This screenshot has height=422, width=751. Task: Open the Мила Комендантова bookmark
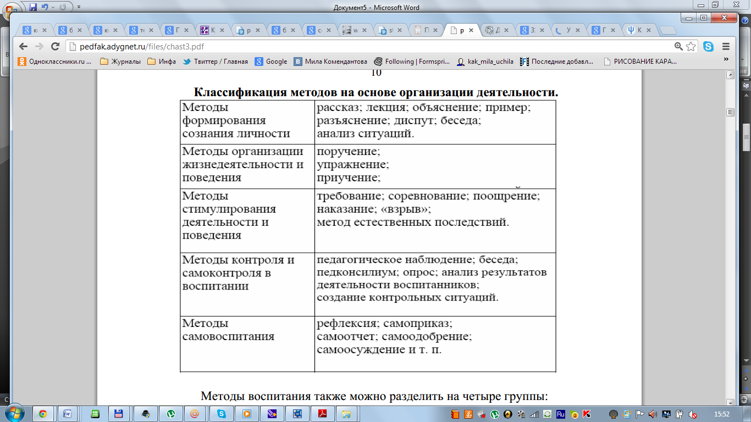point(330,62)
